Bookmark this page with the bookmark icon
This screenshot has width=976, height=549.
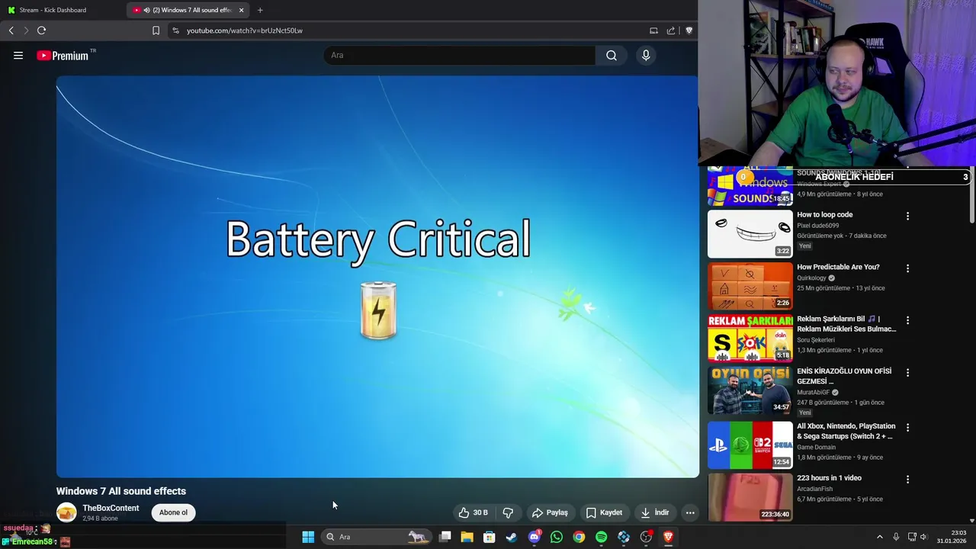[156, 30]
